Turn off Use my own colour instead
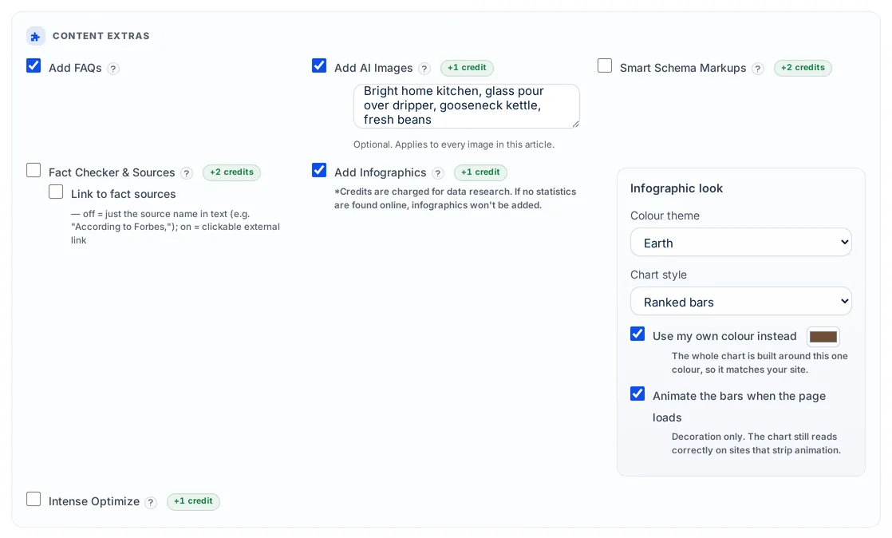The width and height of the screenshot is (892, 538). pyautogui.click(x=637, y=334)
